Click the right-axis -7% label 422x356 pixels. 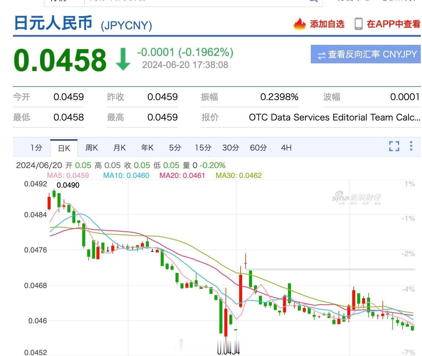(x=408, y=352)
